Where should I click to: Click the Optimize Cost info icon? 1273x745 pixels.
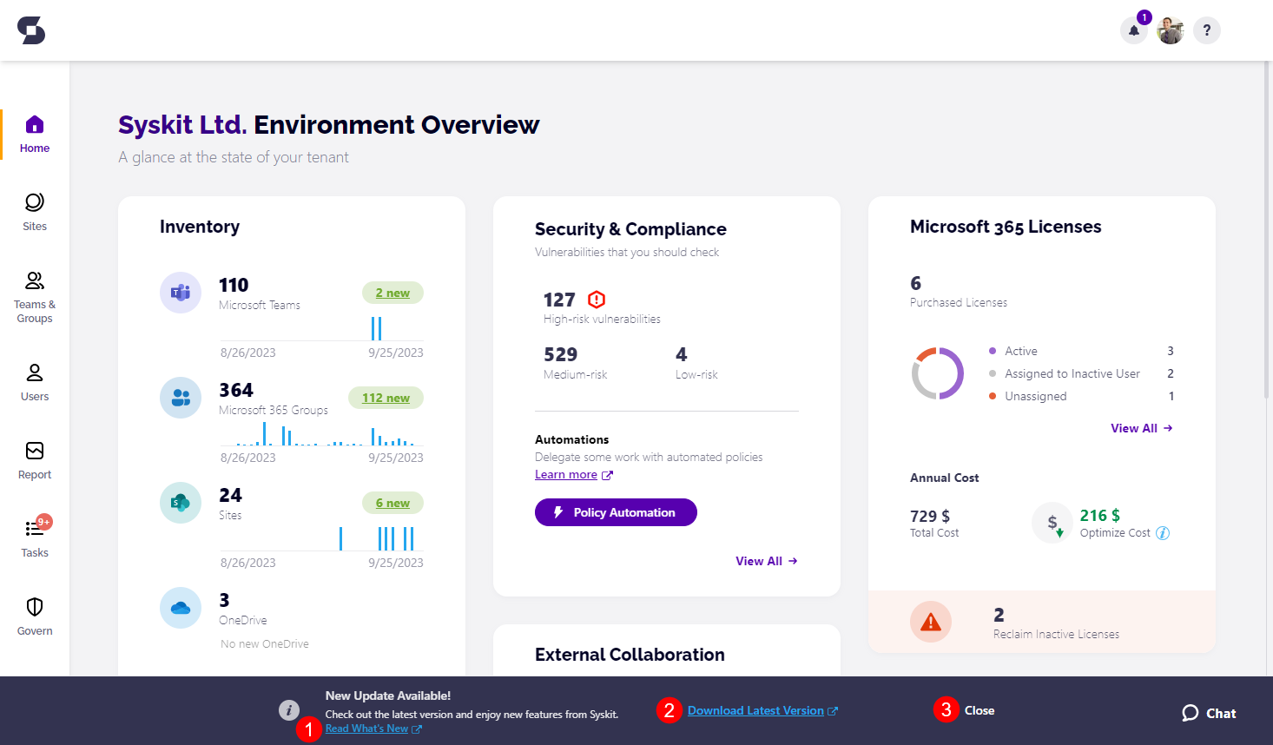tap(1163, 533)
